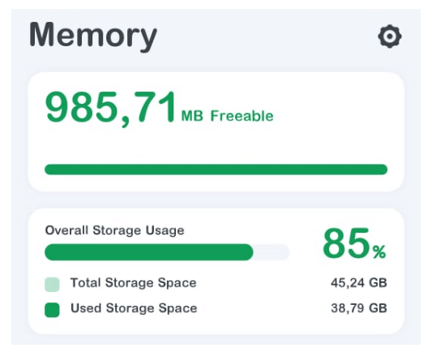432x356 pixels.
Task: Click the dark green Used Storage swatch
Action: 52,310
